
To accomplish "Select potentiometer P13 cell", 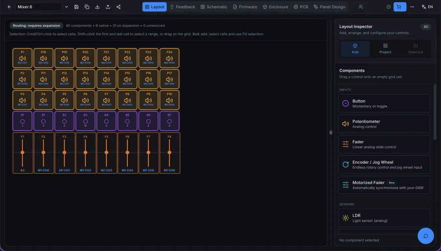I will point(85,79).
